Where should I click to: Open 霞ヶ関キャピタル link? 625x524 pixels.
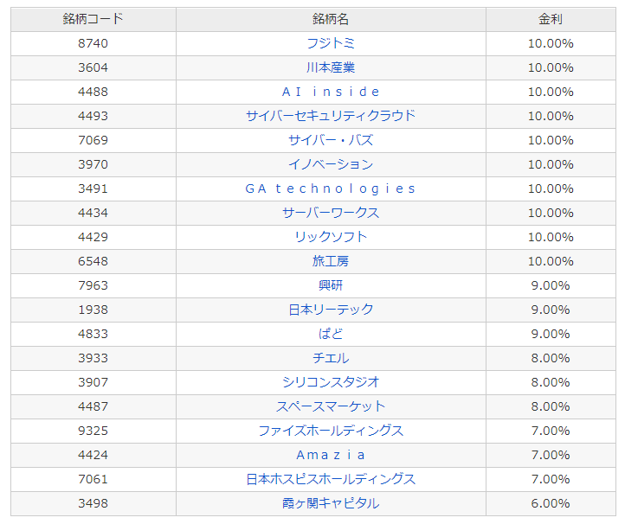pyautogui.click(x=331, y=503)
